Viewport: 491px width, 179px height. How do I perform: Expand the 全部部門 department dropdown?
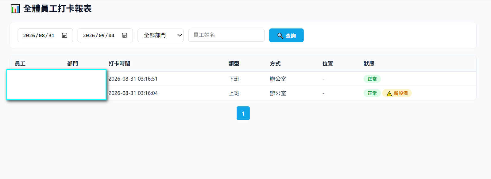point(160,35)
